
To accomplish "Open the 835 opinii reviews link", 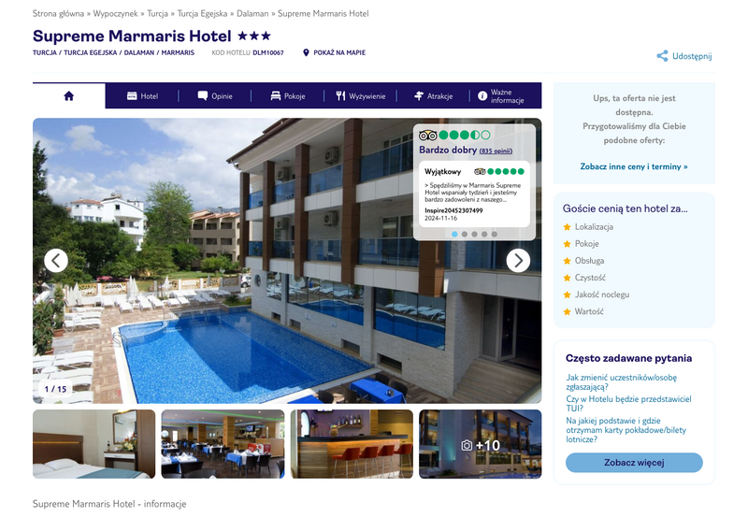I will [x=496, y=151].
